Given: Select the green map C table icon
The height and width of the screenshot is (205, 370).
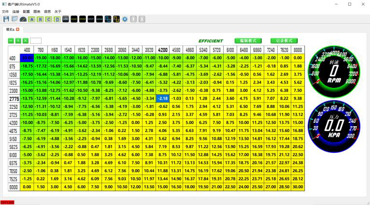Looking at the screenshot, I should (49, 18).
